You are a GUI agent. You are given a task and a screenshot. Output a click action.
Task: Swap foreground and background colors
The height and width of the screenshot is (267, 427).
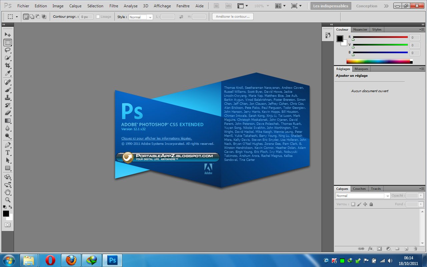pos(10,207)
